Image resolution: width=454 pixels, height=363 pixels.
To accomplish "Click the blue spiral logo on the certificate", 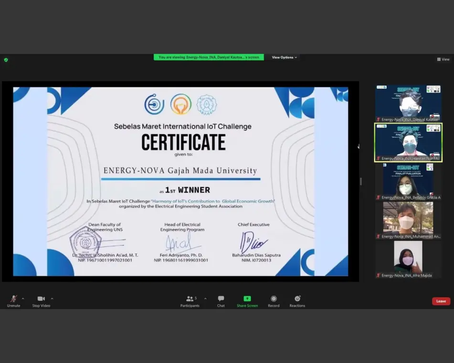I will [154, 104].
